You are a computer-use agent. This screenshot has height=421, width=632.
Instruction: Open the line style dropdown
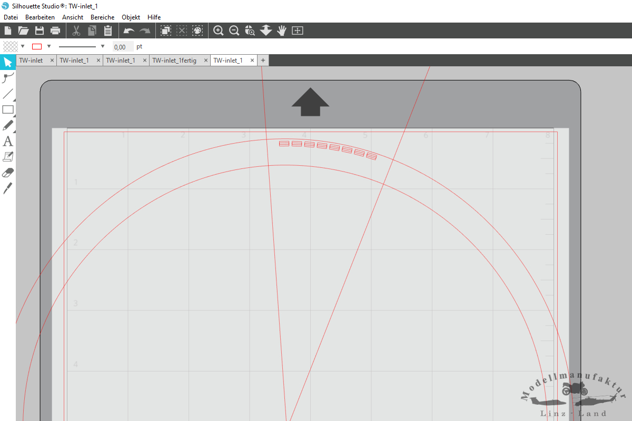[103, 46]
